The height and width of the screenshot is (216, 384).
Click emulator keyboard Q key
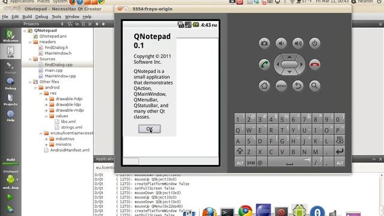(239, 130)
